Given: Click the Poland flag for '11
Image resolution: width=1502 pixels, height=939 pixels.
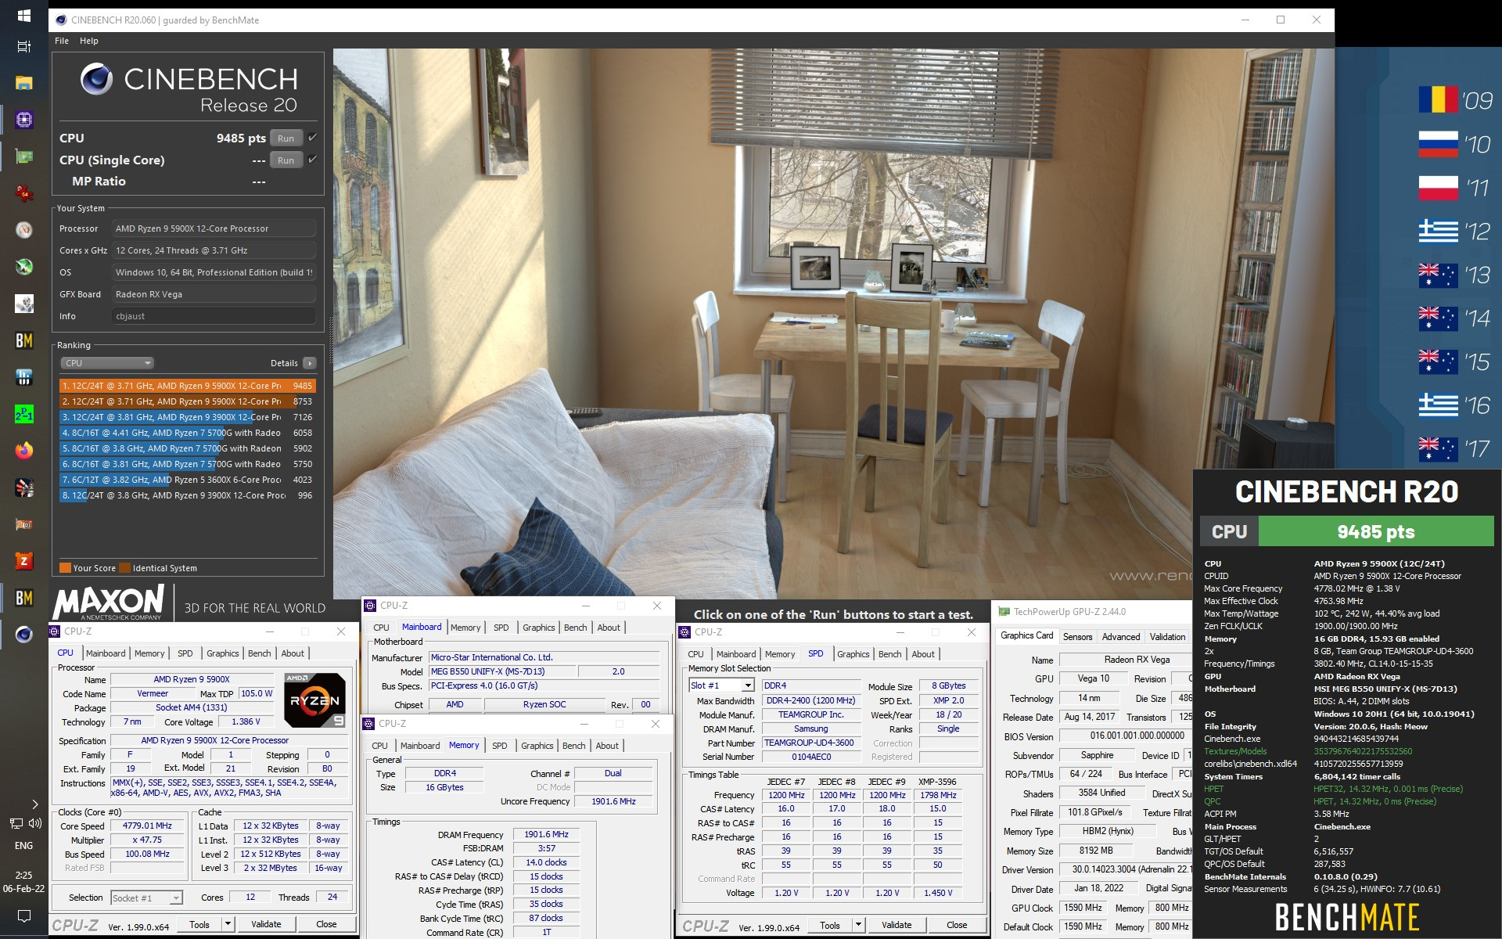Looking at the screenshot, I should (x=1439, y=188).
